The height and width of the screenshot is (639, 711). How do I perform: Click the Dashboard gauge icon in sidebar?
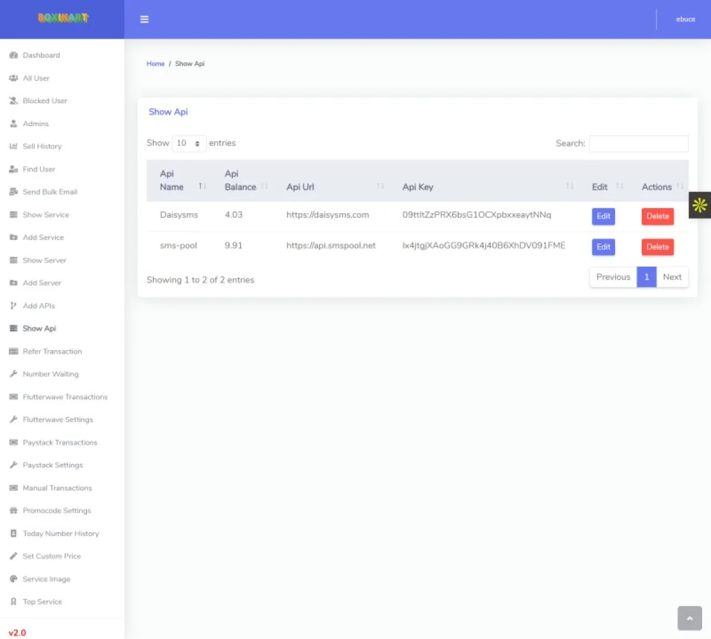click(14, 55)
